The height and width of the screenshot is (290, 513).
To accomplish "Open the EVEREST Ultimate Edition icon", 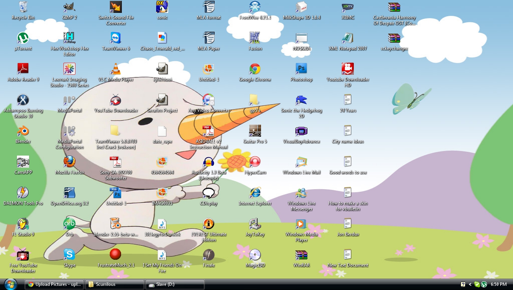I will (209, 224).
